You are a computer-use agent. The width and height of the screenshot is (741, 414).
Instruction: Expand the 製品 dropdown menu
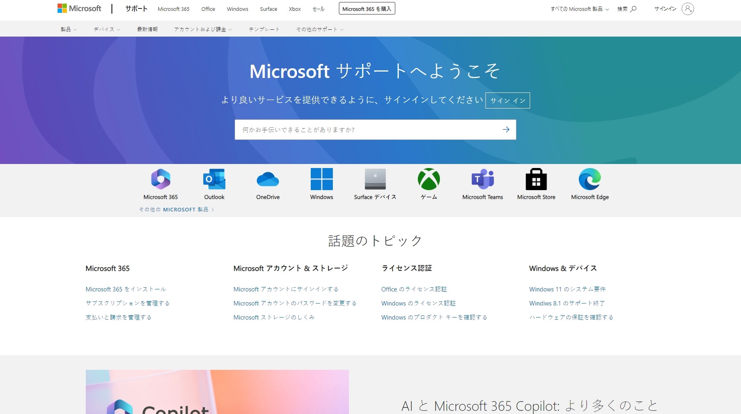[x=68, y=29]
